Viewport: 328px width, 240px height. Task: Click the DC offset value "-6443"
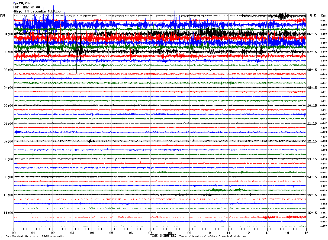click(x=323, y=74)
